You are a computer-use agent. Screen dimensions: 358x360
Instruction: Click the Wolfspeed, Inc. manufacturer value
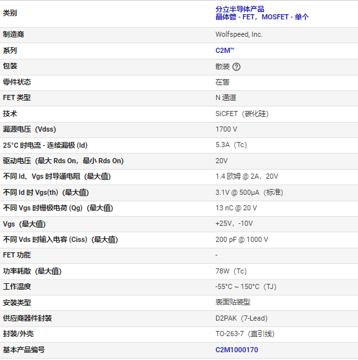click(x=239, y=34)
